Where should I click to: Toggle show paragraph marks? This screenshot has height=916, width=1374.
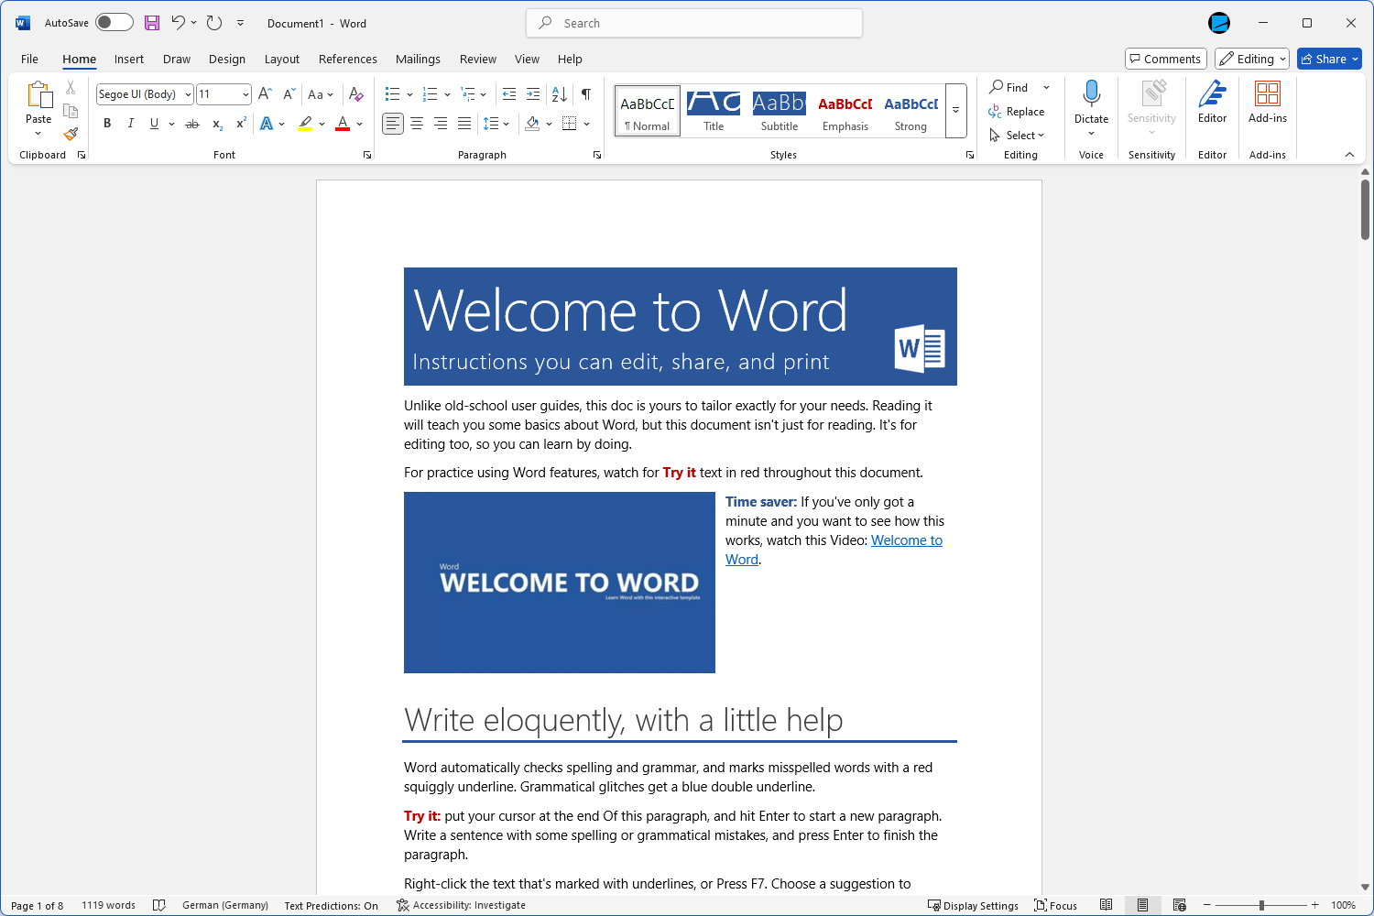pyautogui.click(x=586, y=93)
